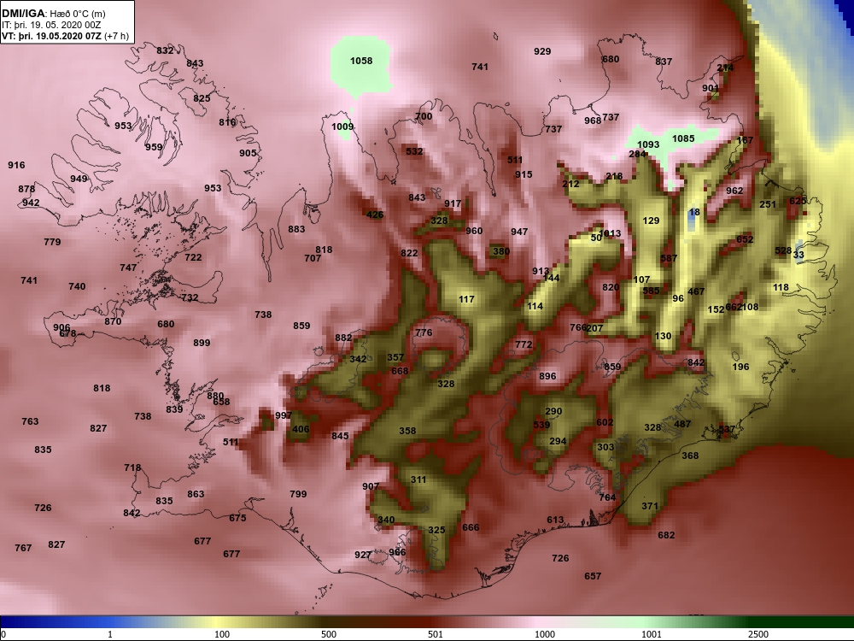Image resolution: width=854 pixels, height=641 pixels.
Task: Click the 1058 value in the green patch
Action: click(361, 61)
